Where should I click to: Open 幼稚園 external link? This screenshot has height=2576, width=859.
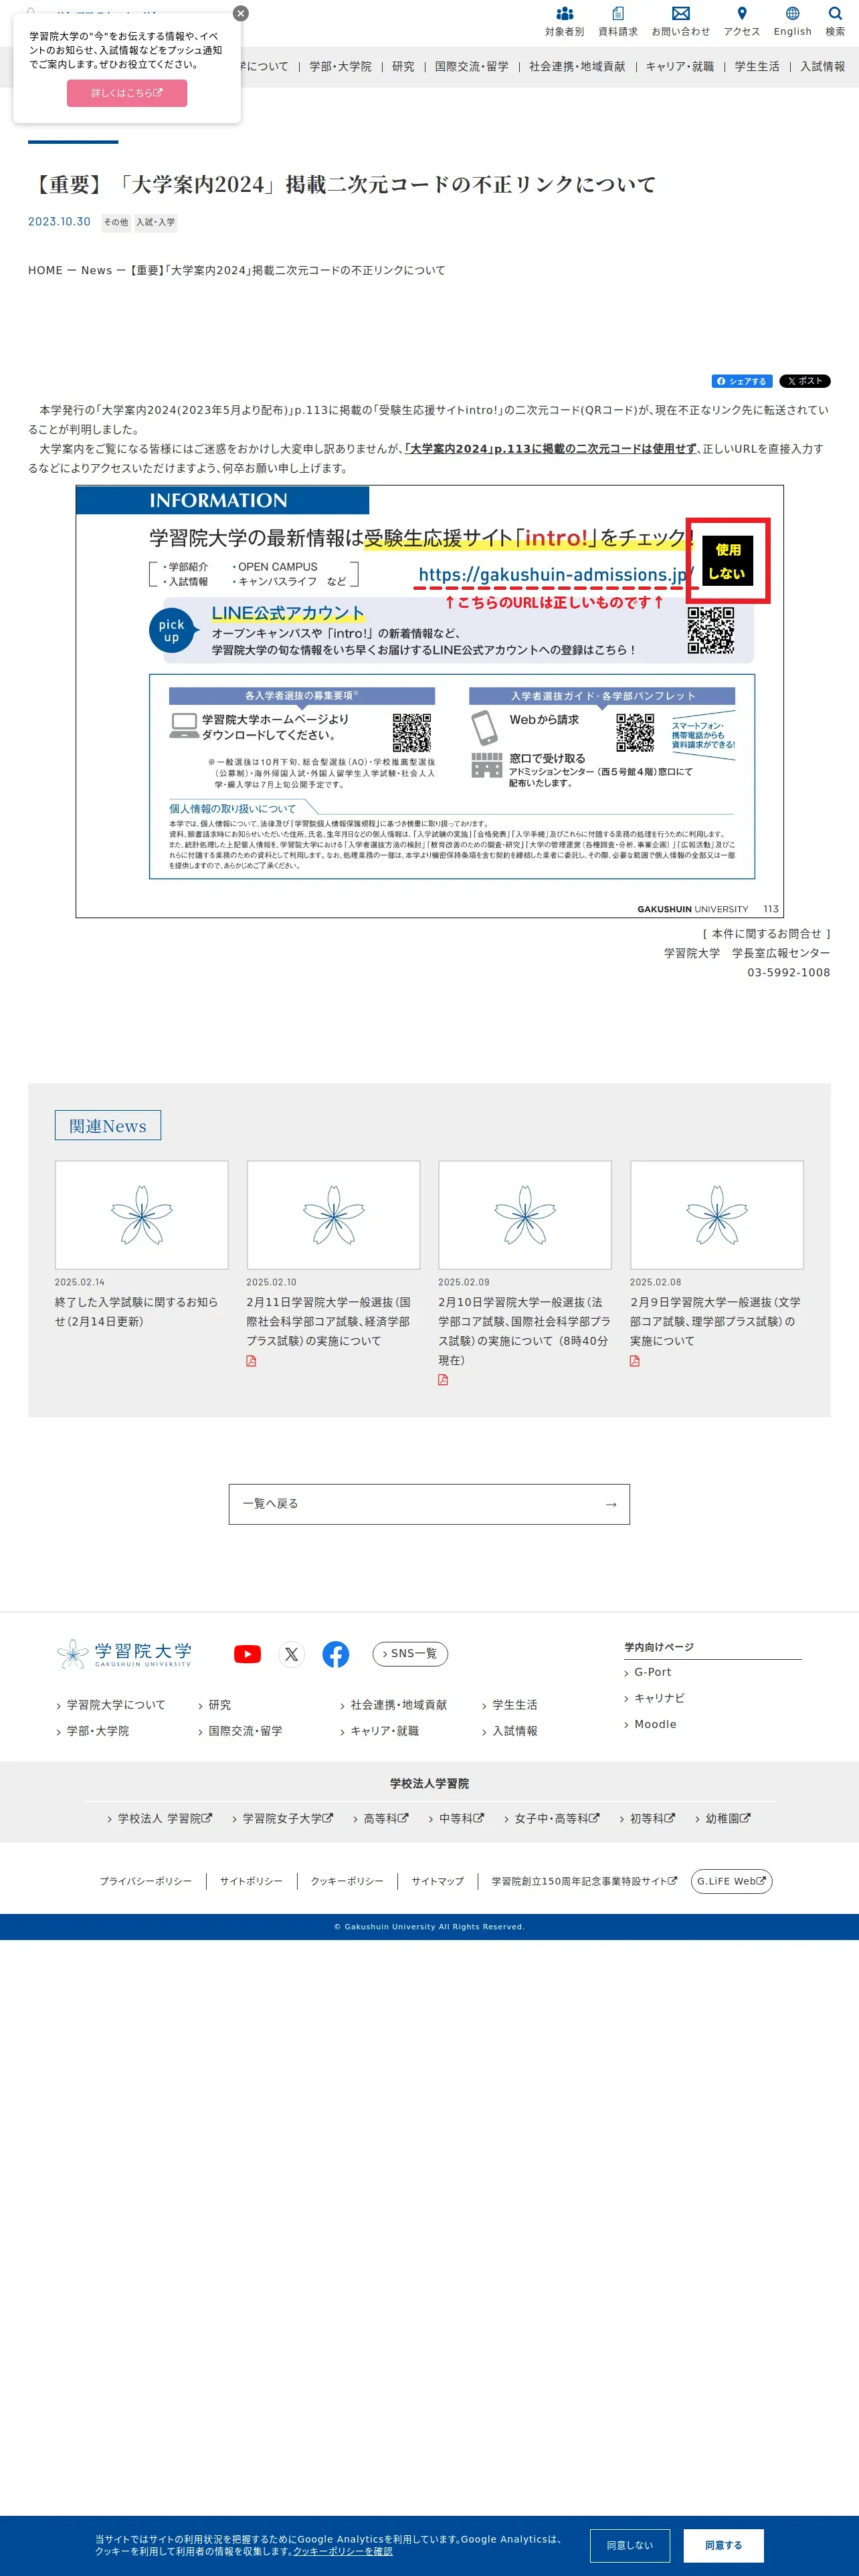[728, 1819]
